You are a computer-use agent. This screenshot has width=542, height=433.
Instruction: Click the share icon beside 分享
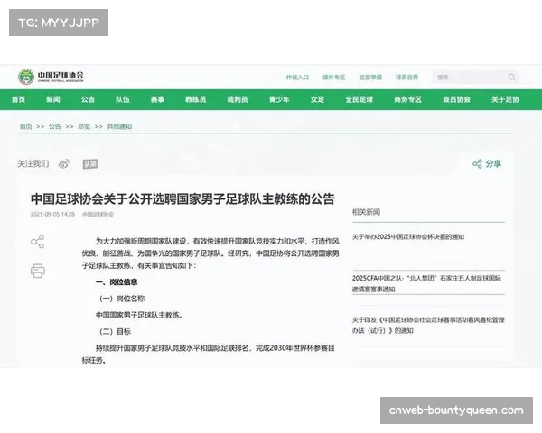(x=477, y=164)
